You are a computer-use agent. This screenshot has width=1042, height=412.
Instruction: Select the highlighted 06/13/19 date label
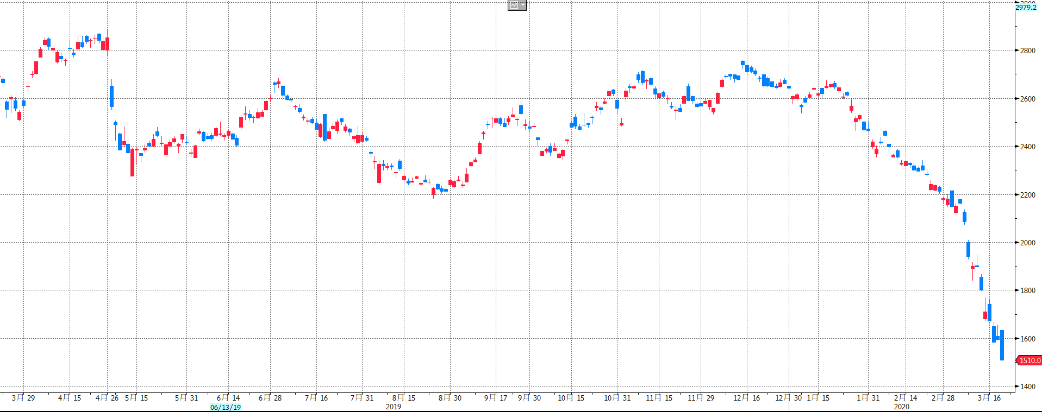226,407
